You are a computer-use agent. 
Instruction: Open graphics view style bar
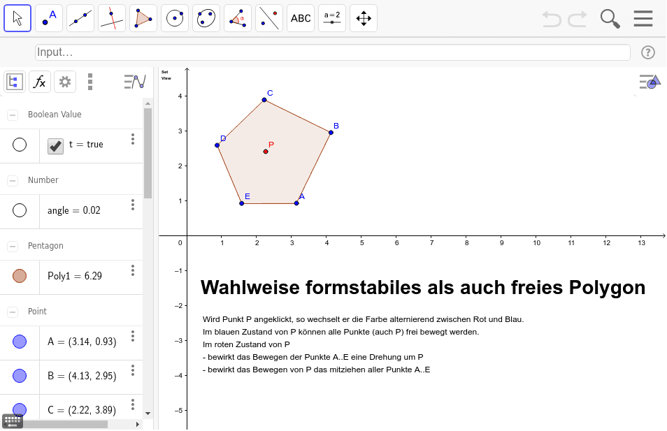coord(650,82)
